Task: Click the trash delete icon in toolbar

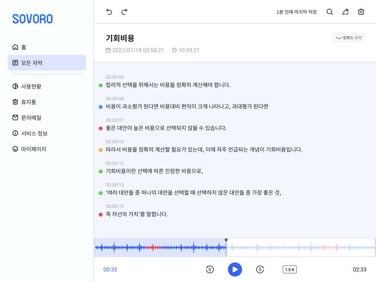Action: click(361, 12)
